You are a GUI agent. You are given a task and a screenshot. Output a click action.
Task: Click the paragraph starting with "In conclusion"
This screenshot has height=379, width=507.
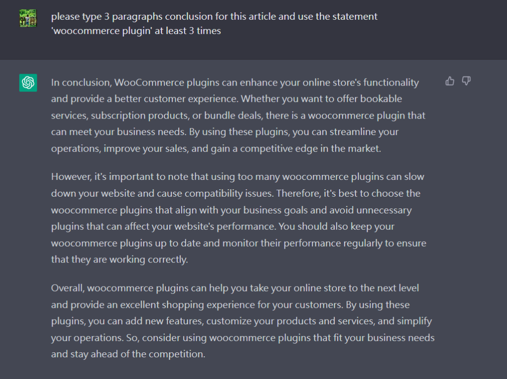pyautogui.click(x=238, y=115)
